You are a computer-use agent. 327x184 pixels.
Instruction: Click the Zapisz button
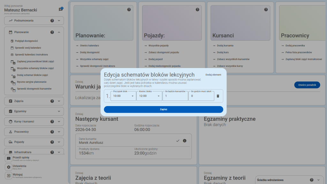(x=163, y=110)
